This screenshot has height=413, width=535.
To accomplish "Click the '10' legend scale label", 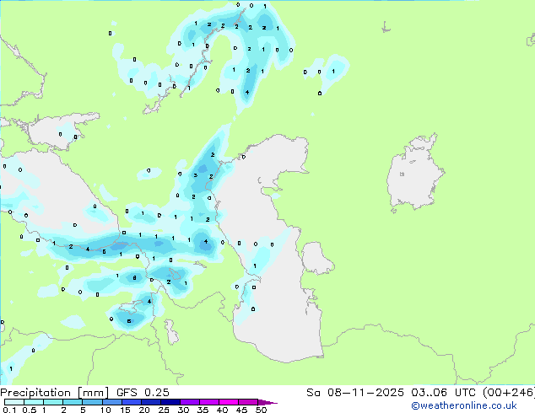I will (105, 410).
